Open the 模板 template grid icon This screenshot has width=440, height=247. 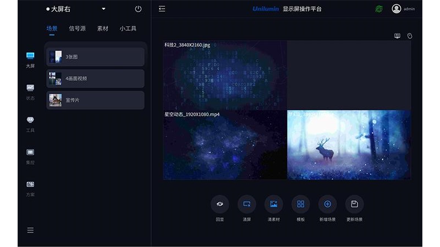(x=301, y=204)
